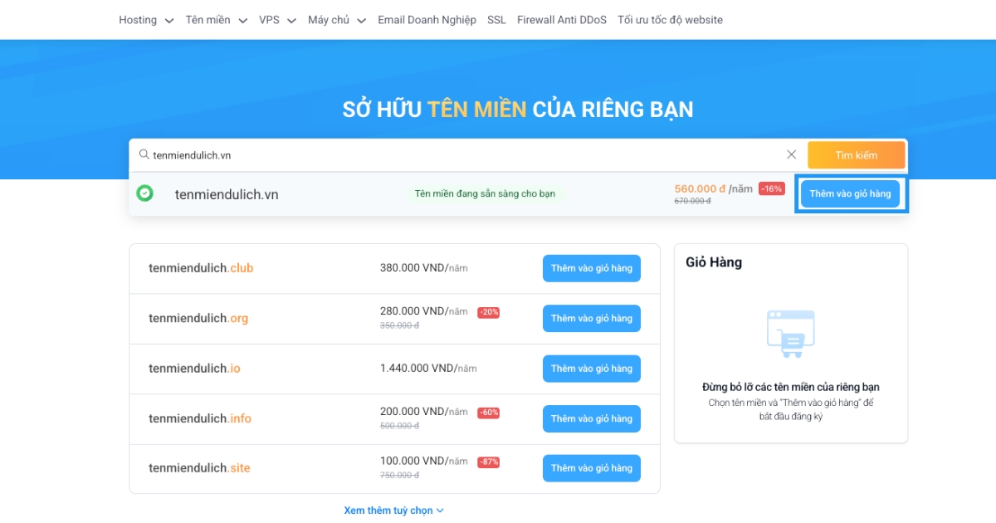Image resolution: width=996 pixels, height=523 pixels.
Task: Add tenmiendulich.site to the cart
Action: 591,467
